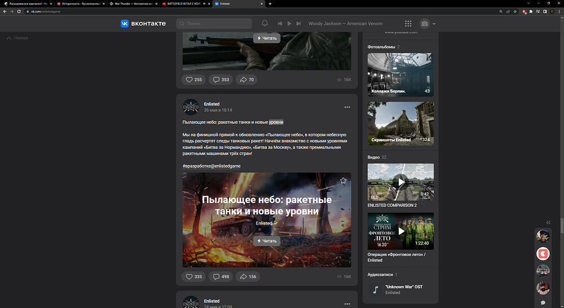Image resolution: width=564 pixels, height=308 pixels.
Task: Expand the profile dropdown arrow
Action: click(434, 24)
